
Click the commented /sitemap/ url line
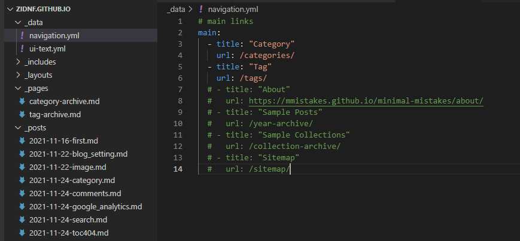click(249, 169)
